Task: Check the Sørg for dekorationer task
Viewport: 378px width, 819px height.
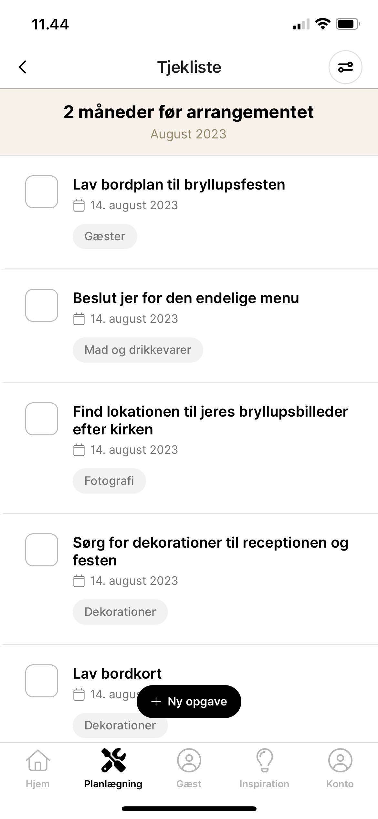Action: [42, 550]
